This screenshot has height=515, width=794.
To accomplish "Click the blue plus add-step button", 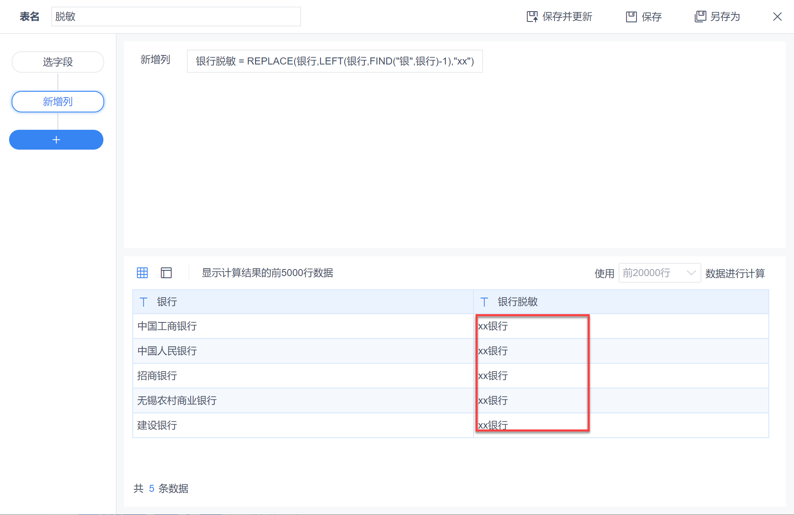I will click(56, 140).
